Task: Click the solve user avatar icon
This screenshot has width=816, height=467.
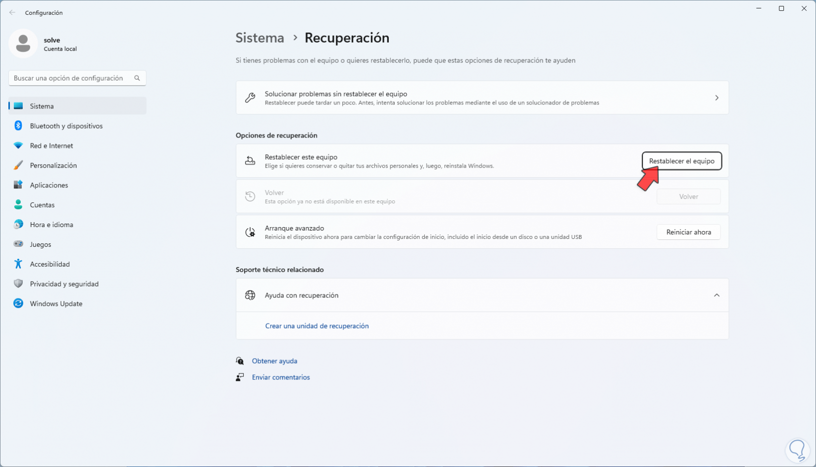Action: (23, 44)
